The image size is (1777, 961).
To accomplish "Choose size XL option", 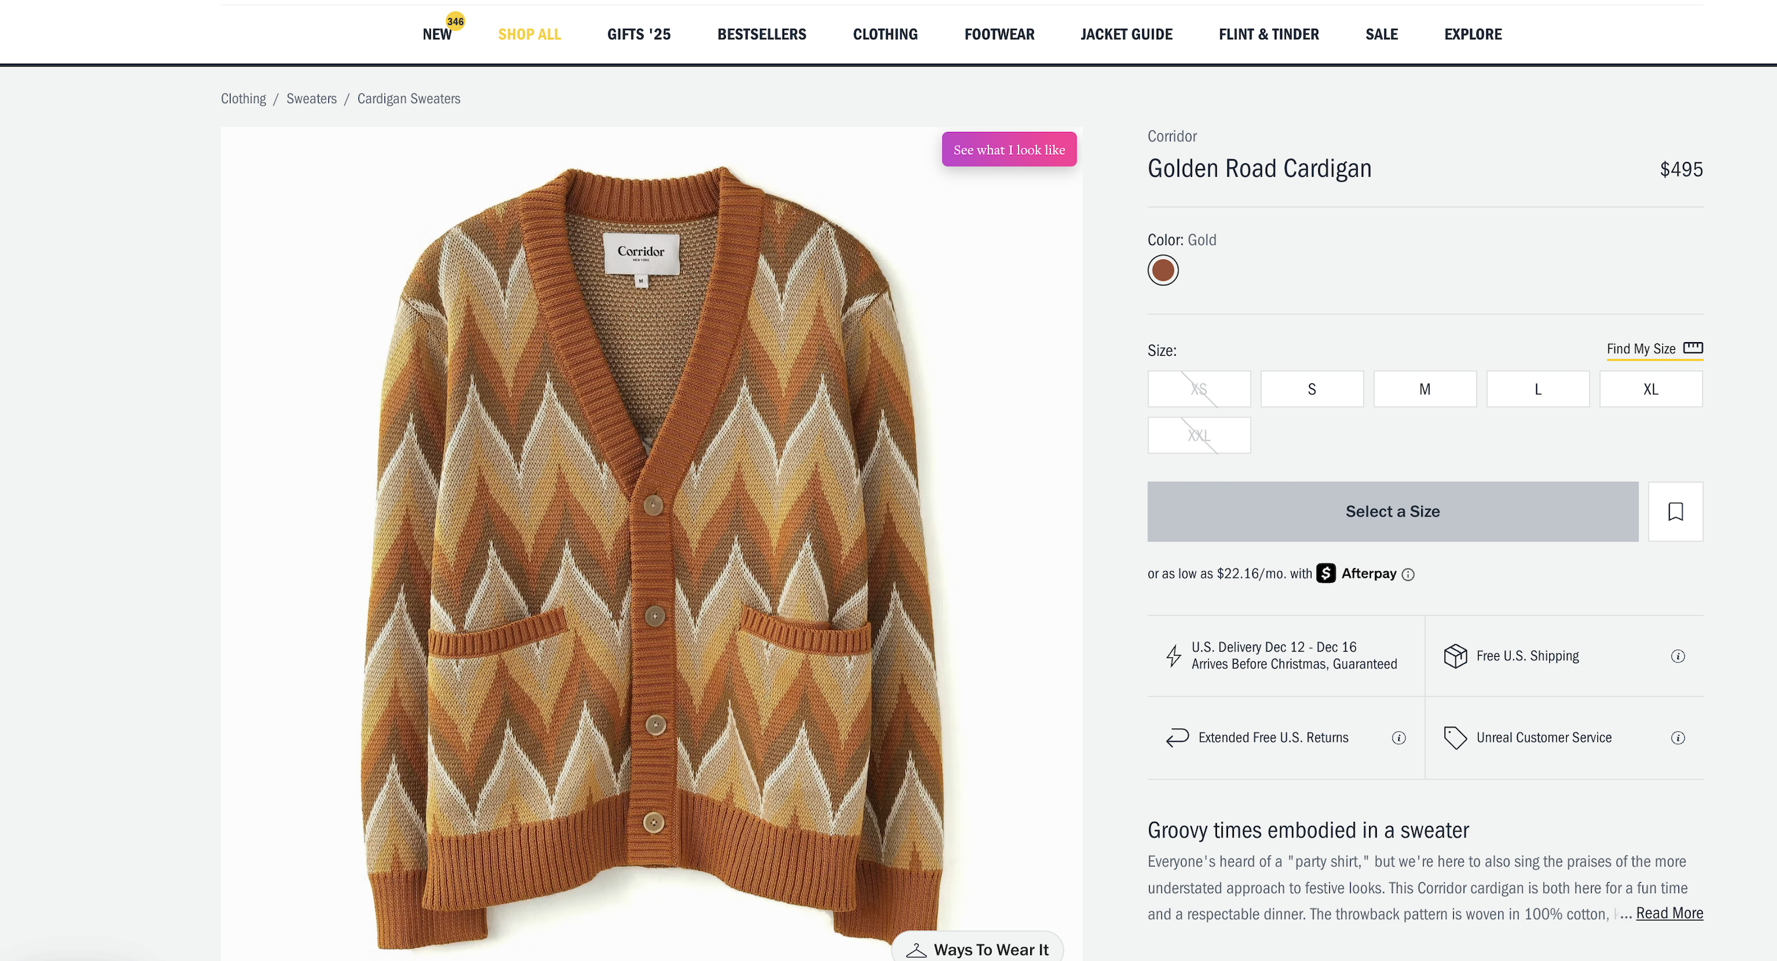I will click(1650, 389).
